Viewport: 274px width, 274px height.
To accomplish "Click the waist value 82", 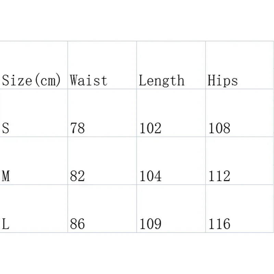I will [x=77, y=176].
